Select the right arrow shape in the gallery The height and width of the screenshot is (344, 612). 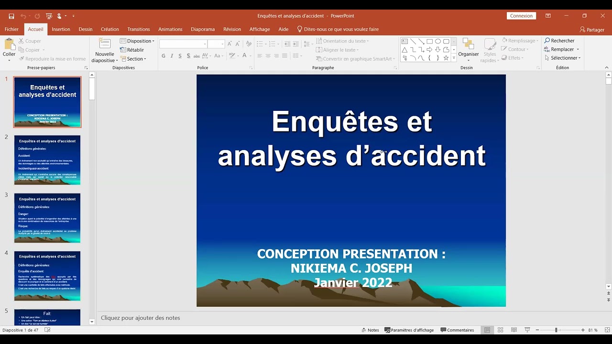(429, 50)
